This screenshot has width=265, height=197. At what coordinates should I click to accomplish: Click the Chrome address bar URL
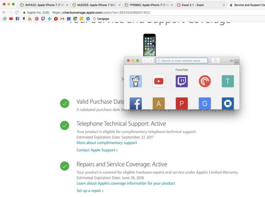pos(101,12)
